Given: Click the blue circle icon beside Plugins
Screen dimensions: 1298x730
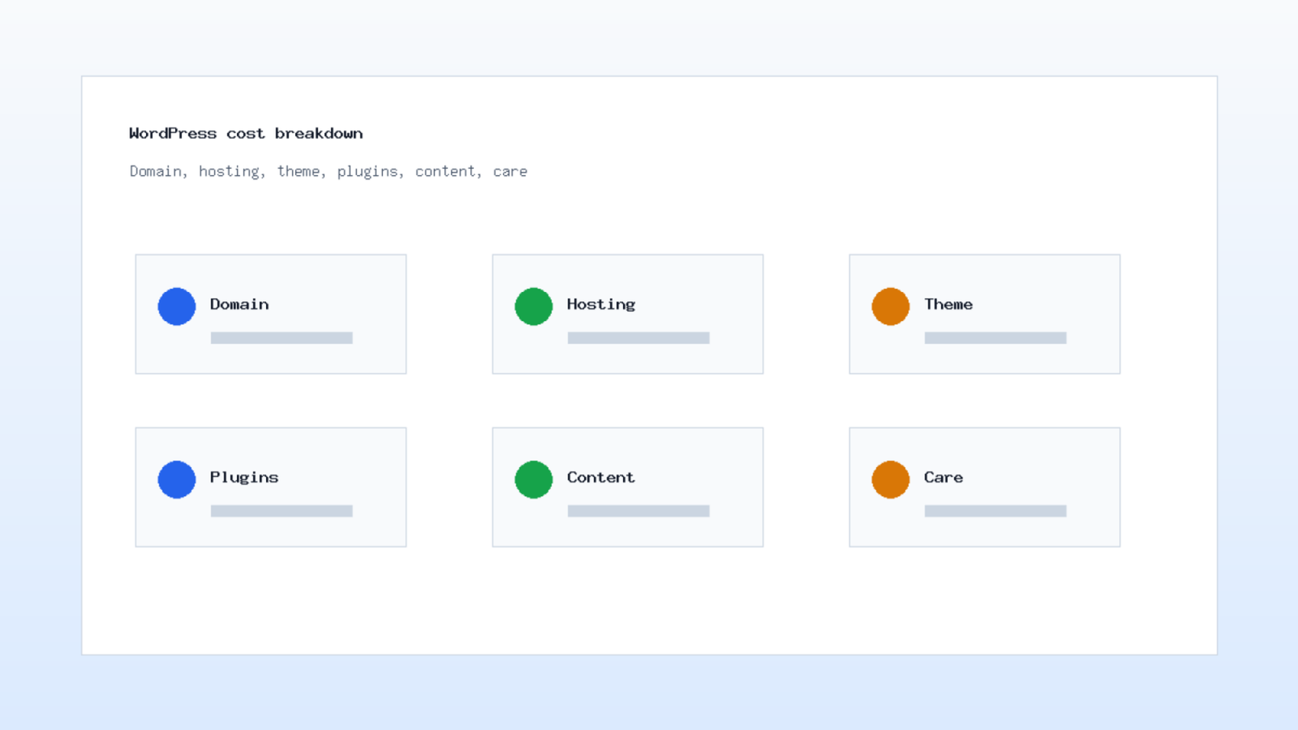Looking at the screenshot, I should 177,479.
